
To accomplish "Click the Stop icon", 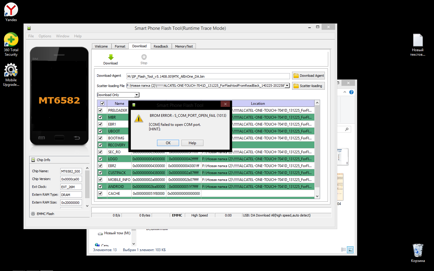I will [x=144, y=57].
